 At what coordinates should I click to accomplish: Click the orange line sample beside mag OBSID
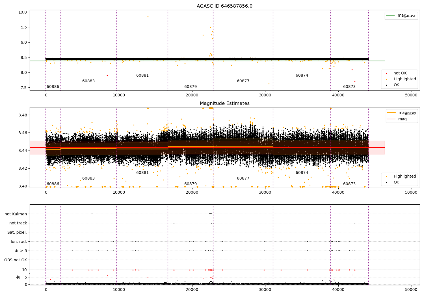pyautogui.click(x=391, y=113)
